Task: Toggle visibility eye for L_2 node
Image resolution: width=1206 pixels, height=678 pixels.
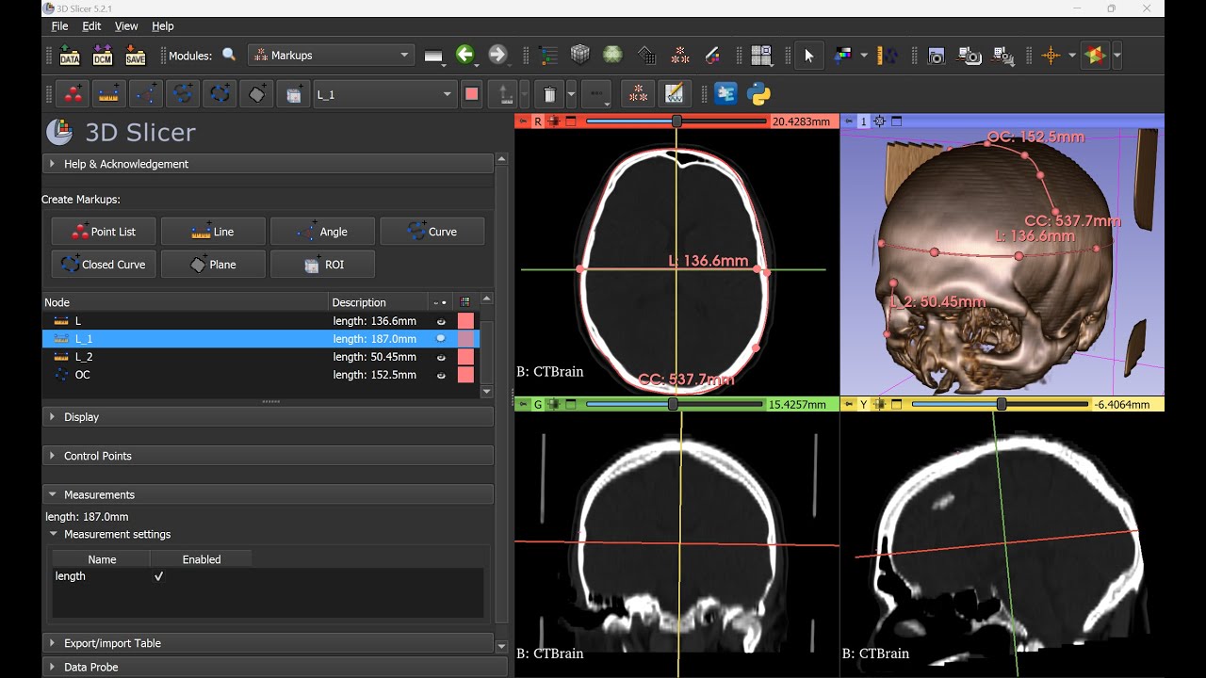Action: pyautogui.click(x=441, y=358)
